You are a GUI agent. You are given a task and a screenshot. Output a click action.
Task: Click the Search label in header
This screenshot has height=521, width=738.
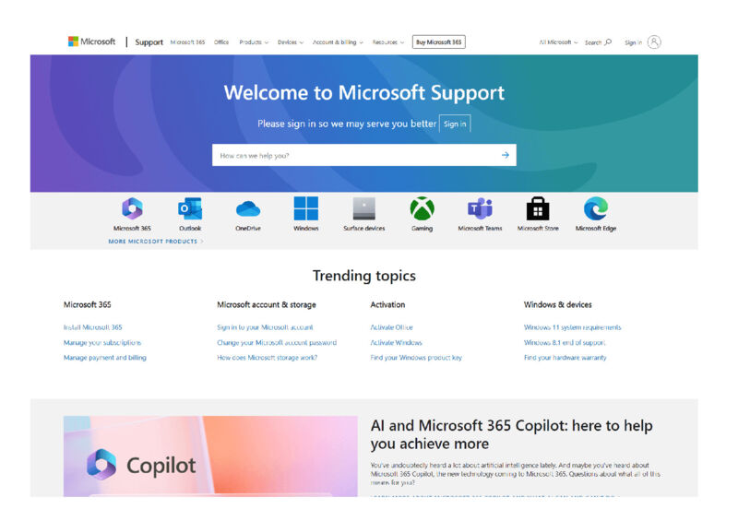coord(593,42)
